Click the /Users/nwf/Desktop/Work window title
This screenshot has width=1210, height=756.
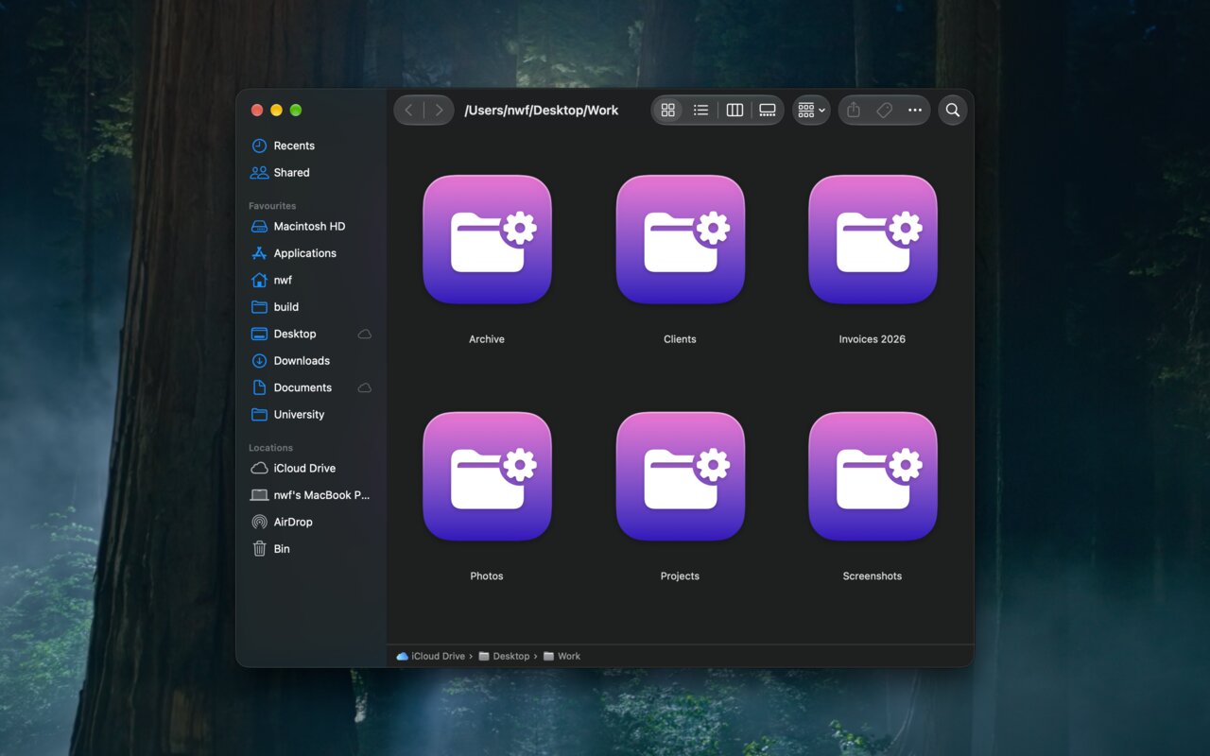click(x=542, y=111)
